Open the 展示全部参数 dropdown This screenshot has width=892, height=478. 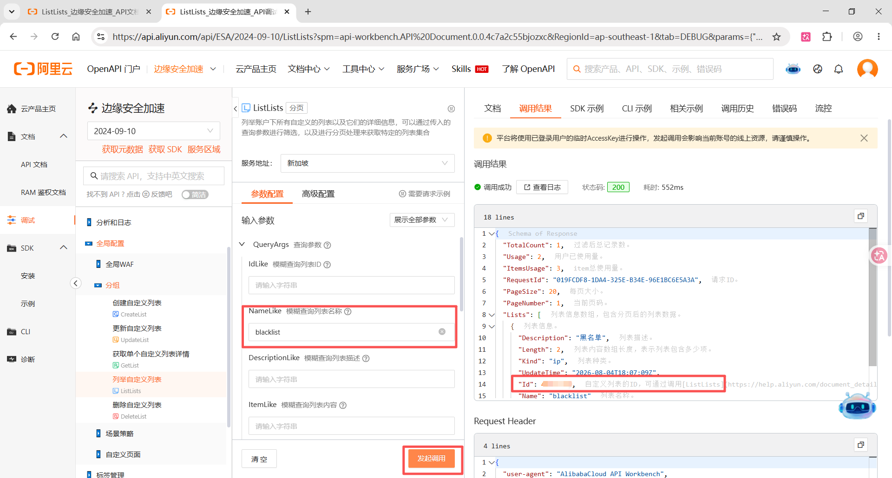point(422,220)
